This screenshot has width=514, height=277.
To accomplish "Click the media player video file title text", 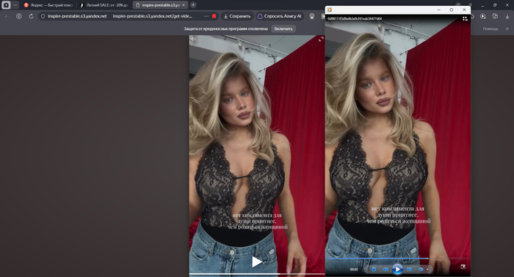I will click(355, 18).
